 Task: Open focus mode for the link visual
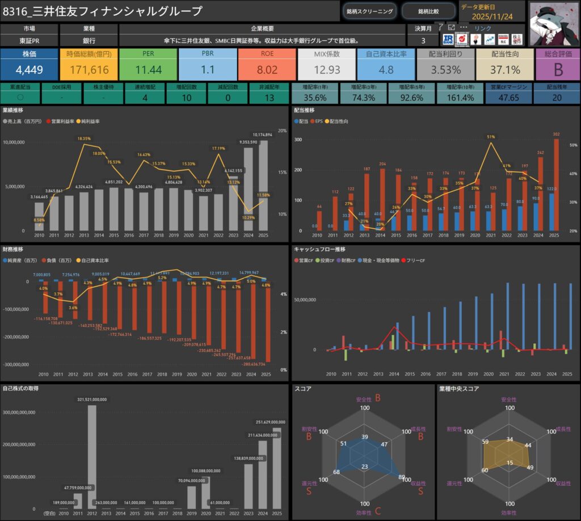pyautogui.click(x=452, y=27)
